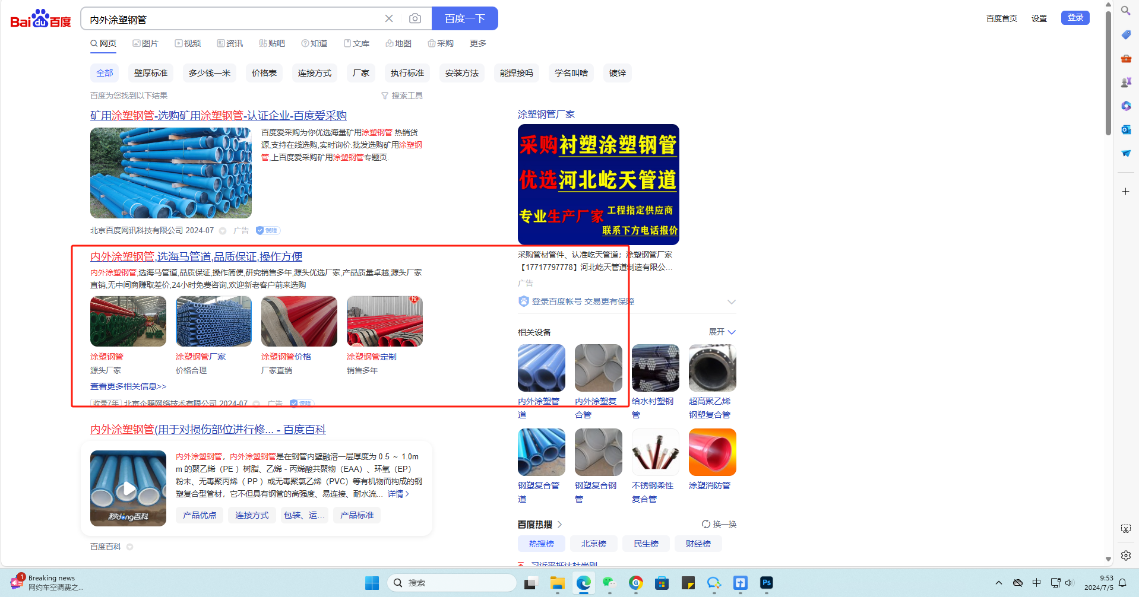Expand 详情 in the Baidu Baike result
Image resolution: width=1139 pixels, height=597 pixels.
(398, 494)
